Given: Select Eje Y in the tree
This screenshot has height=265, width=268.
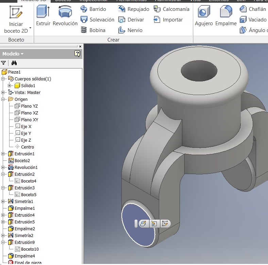Looking at the screenshot, I should pos(23,134).
